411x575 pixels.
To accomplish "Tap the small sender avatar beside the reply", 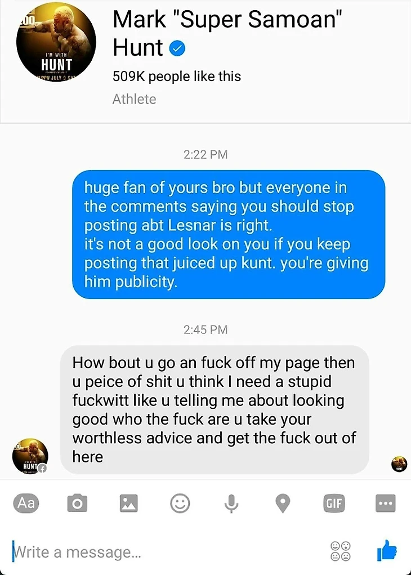I will pos(30,456).
